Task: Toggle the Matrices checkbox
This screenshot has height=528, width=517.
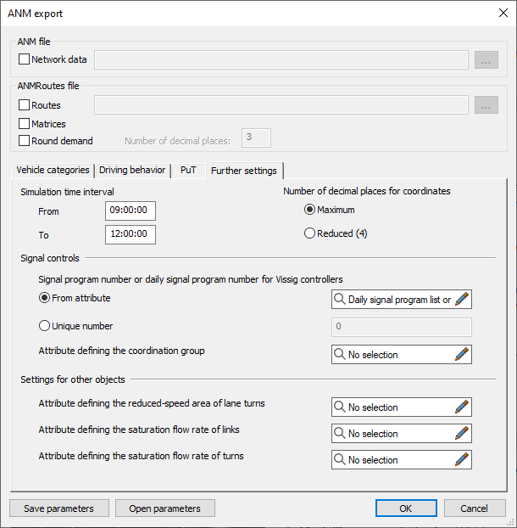Action: tap(24, 124)
